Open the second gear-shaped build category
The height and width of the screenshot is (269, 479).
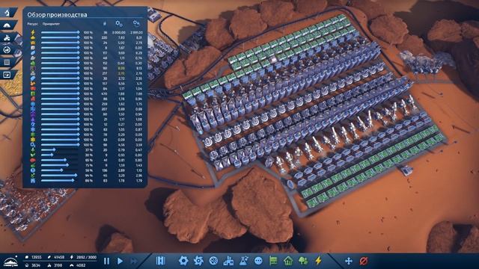pyautogui.click(x=198, y=261)
